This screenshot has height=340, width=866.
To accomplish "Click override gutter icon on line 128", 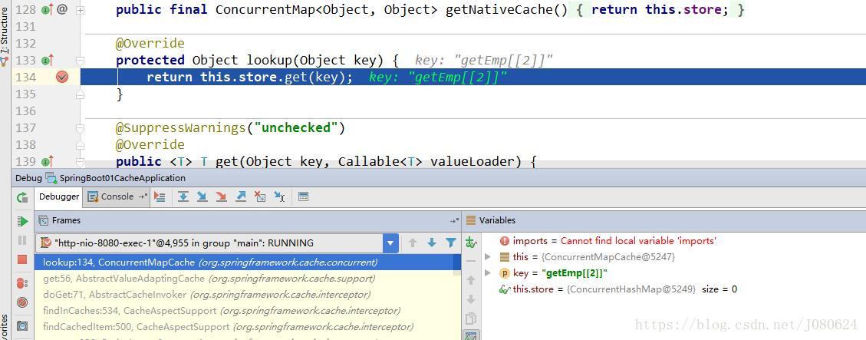I will (48, 9).
